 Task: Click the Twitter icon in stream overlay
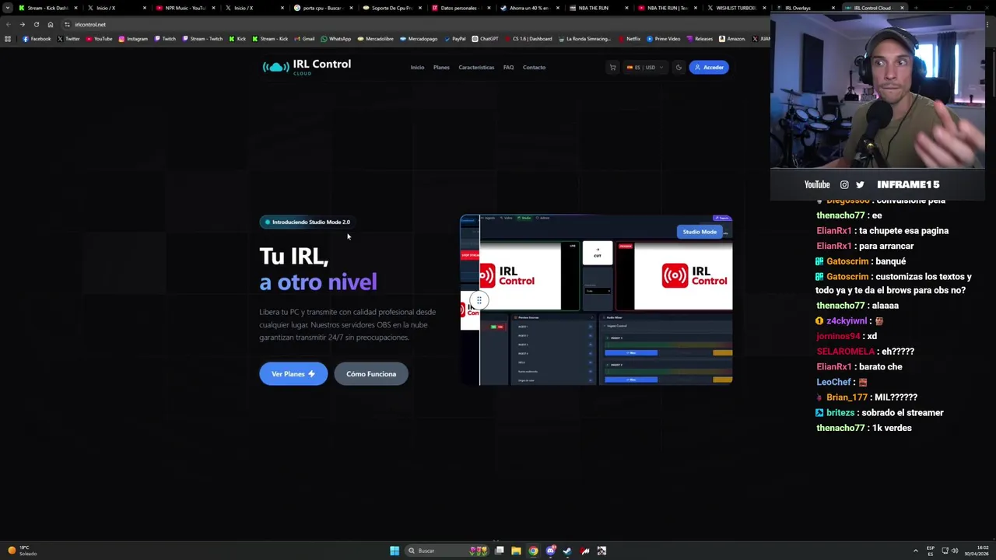(x=860, y=184)
